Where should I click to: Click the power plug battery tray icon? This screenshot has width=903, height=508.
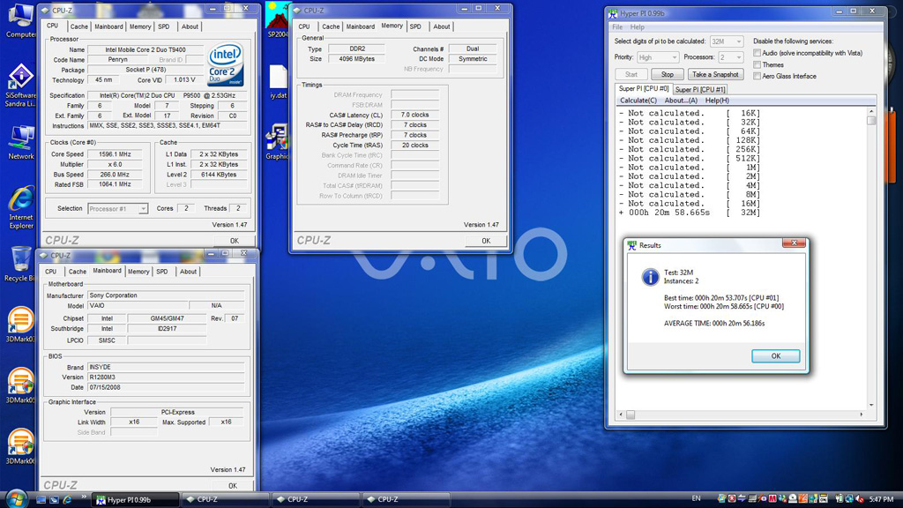click(840, 499)
